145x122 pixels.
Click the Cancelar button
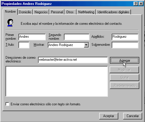point(133,116)
